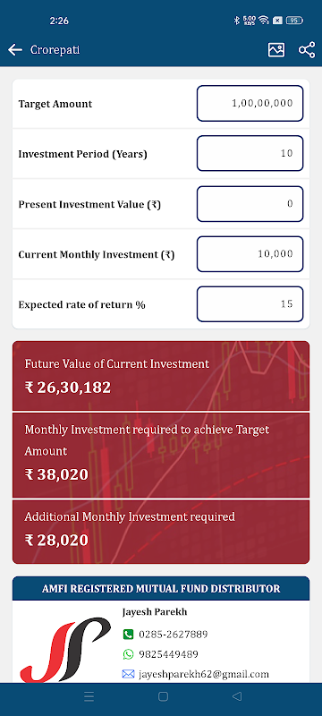Tap the Additional Monthly Investment required card
Screen dimensions: 322x716
pos(160,532)
